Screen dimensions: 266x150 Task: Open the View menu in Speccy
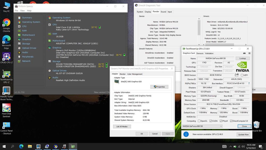pyautogui.click(x=22, y=11)
